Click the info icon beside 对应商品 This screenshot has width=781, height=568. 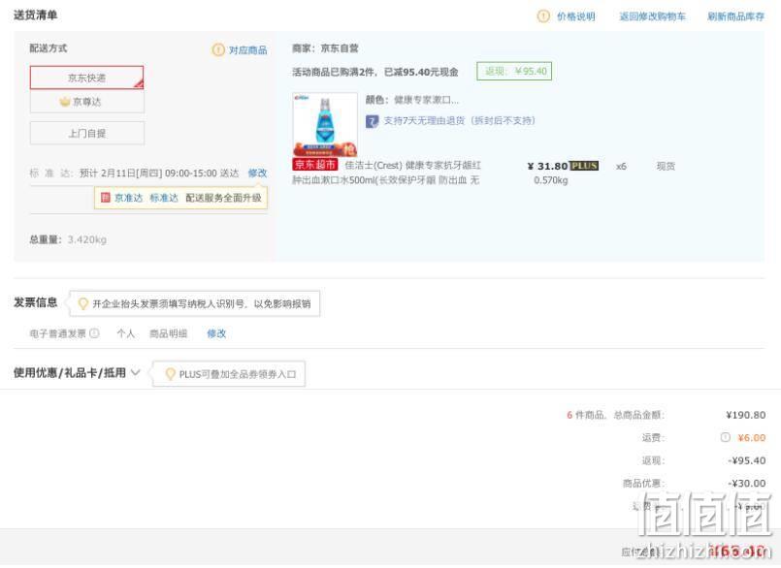(218, 49)
